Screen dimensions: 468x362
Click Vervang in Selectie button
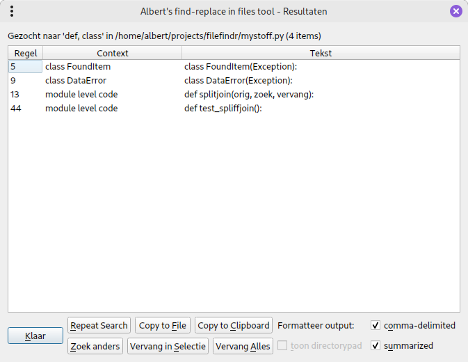[167, 346]
